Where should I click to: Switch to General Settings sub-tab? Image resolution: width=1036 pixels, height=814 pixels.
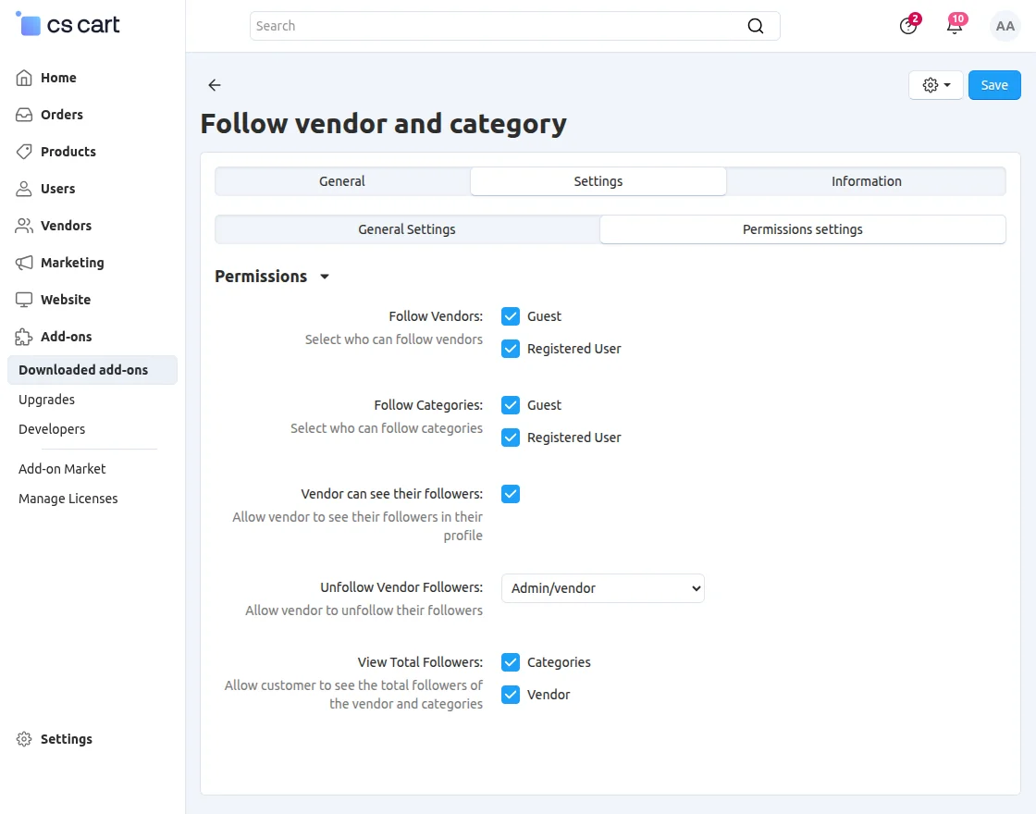(x=407, y=229)
